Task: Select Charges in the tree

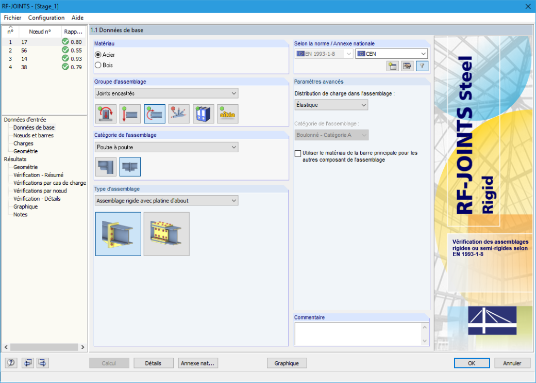Action: (23, 143)
